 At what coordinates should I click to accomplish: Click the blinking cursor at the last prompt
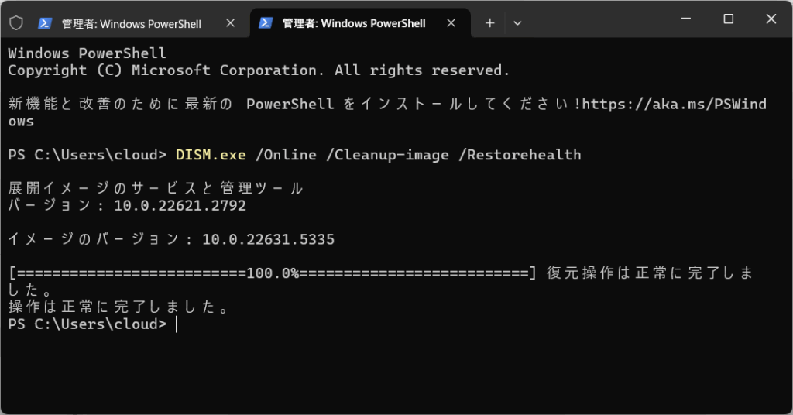[177, 324]
